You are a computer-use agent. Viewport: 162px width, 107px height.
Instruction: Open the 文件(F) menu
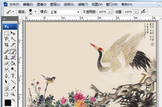[14, 4]
